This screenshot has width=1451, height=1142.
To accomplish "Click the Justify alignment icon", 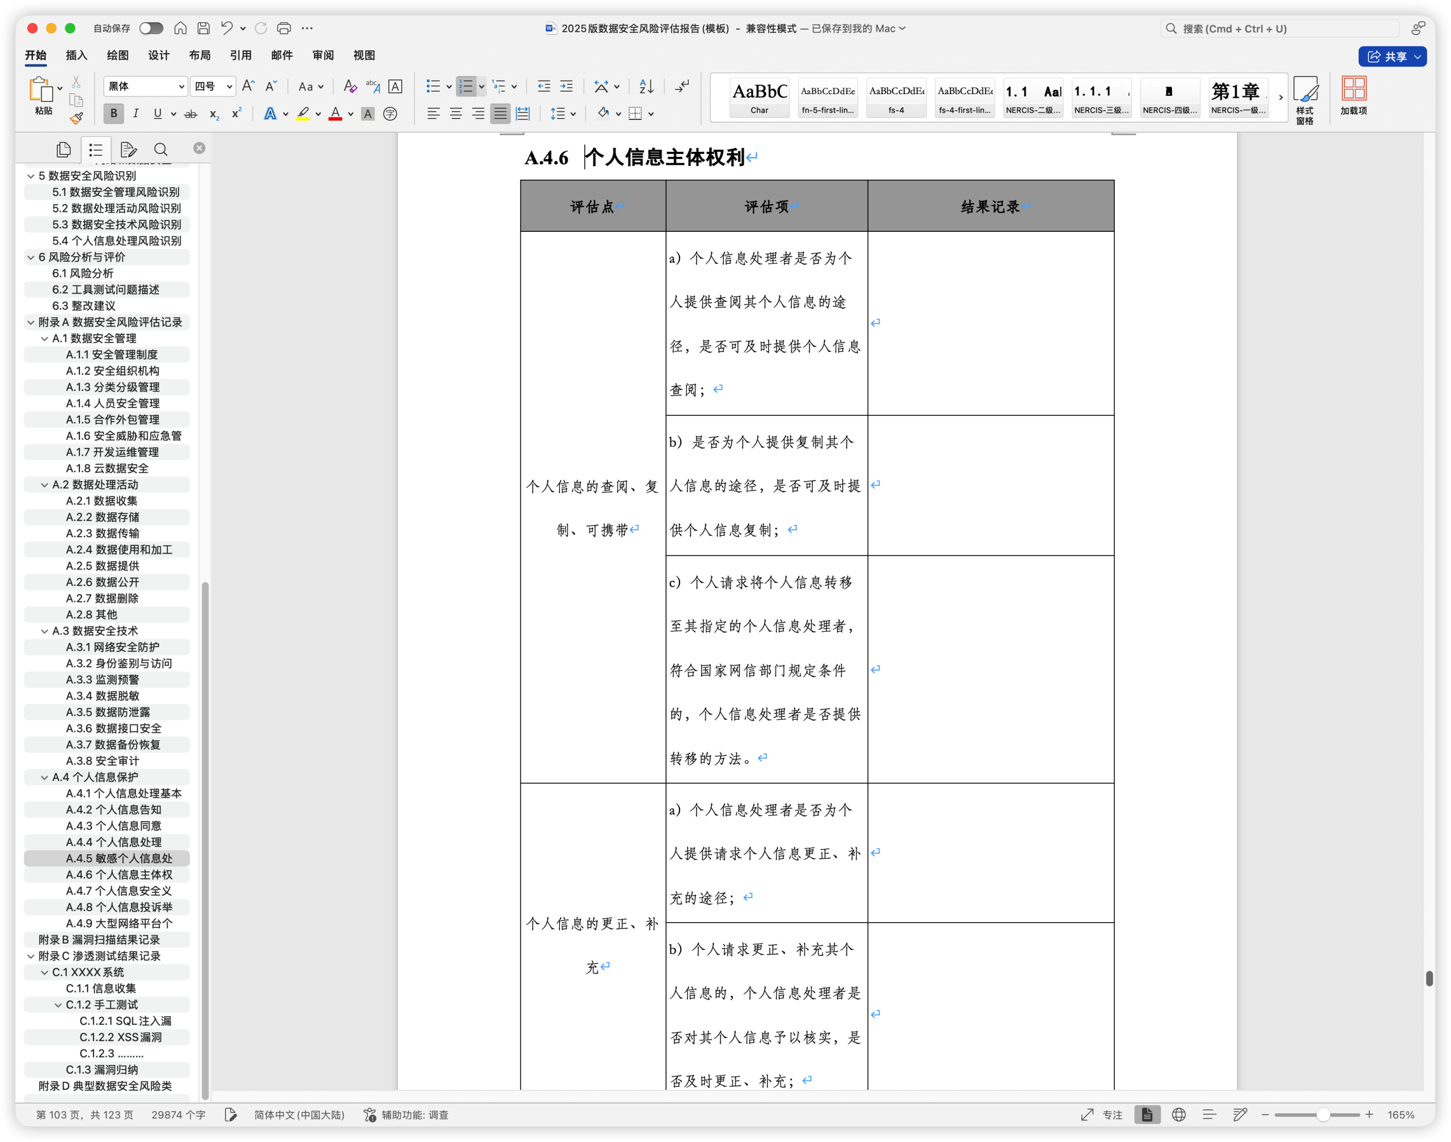I will coord(500,114).
